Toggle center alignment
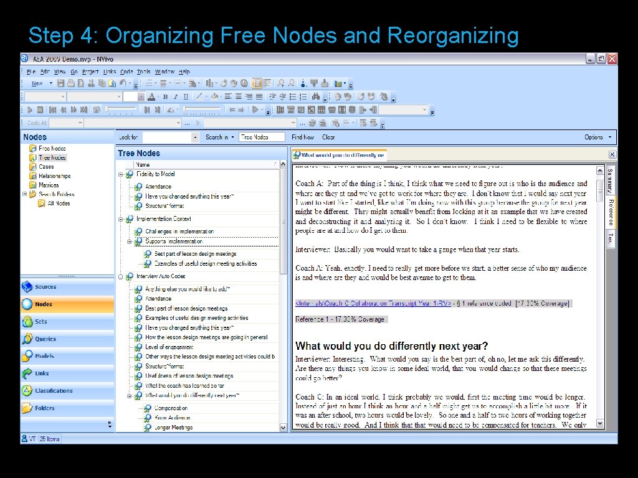 click(239, 96)
